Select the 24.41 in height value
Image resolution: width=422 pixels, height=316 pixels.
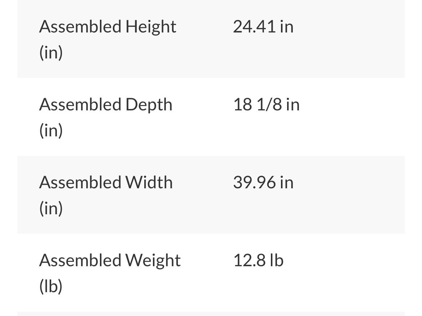(263, 27)
